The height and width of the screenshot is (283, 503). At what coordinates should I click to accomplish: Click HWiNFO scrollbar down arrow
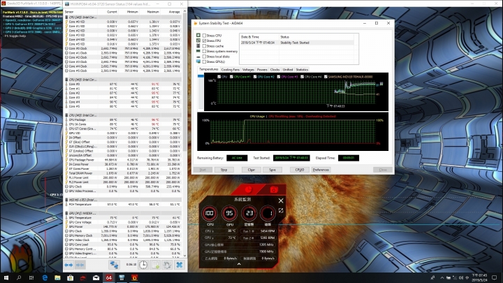pyautogui.click(x=184, y=256)
